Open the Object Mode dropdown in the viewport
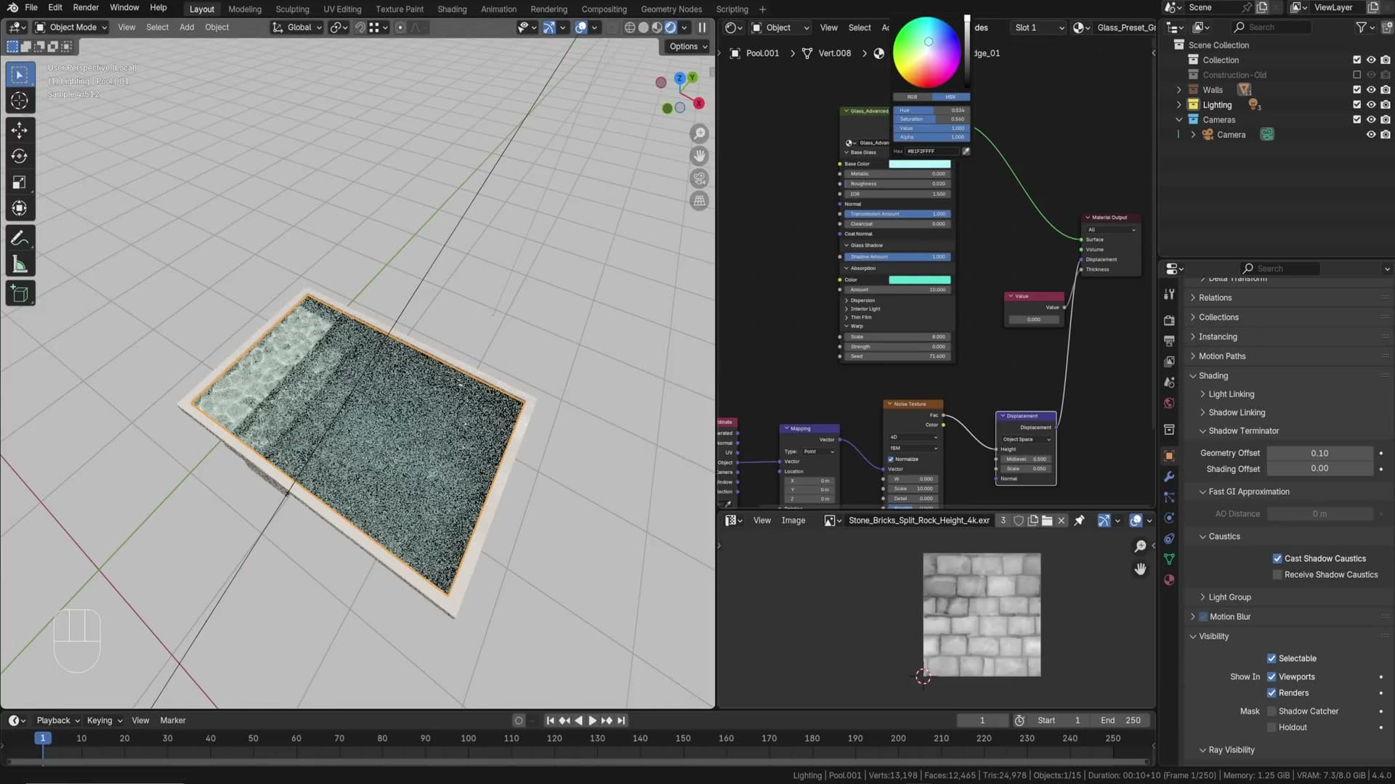The image size is (1395, 784). coord(71,28)
